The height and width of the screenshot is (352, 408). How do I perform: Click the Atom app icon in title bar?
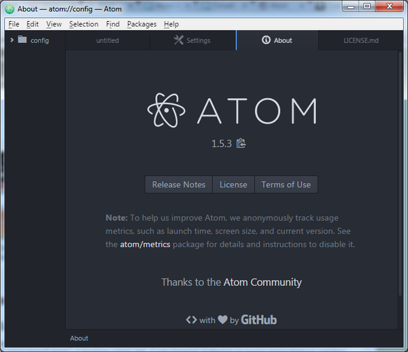coord(10,8)
